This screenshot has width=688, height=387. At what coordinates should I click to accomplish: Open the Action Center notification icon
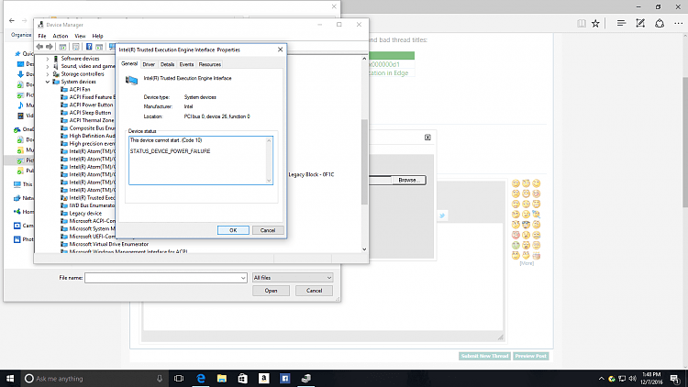(675, 378)
